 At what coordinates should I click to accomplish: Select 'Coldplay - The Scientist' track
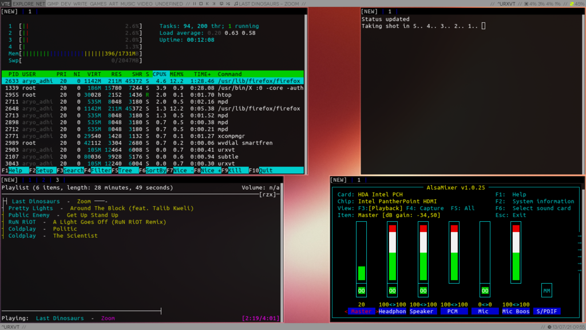[53, 235]
